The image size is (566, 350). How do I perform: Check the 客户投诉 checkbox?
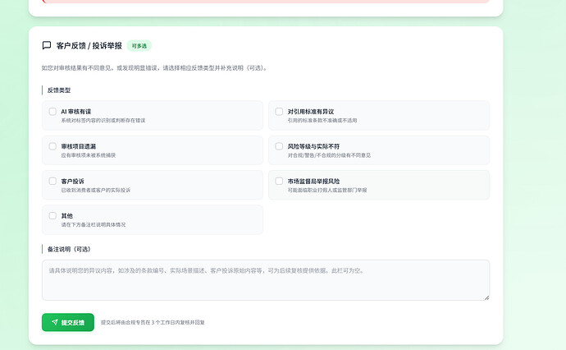point(52,181)
